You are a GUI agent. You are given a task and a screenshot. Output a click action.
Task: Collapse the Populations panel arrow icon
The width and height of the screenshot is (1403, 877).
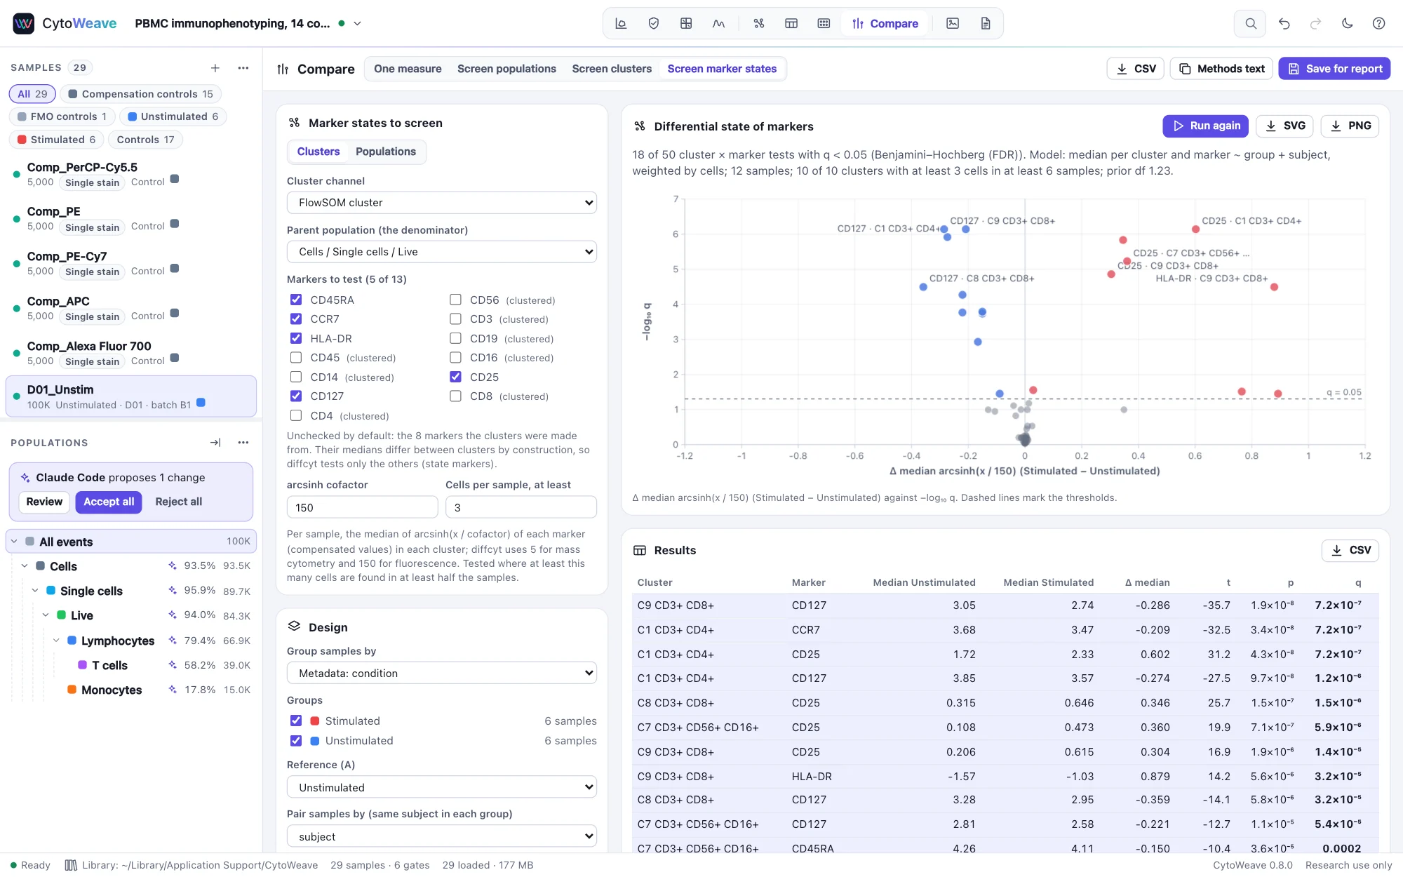tap(215, 443)
